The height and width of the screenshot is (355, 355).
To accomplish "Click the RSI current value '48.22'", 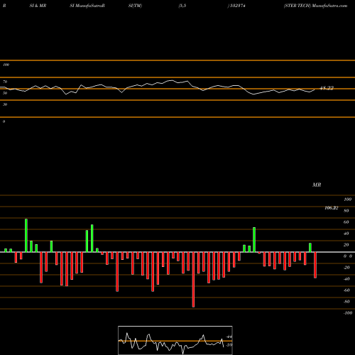I will point(327,88).
